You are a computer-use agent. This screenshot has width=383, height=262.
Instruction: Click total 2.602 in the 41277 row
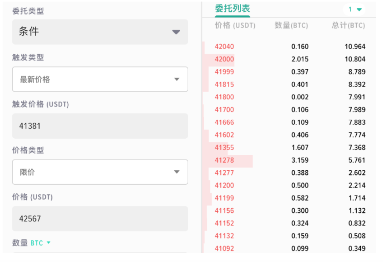357,173
